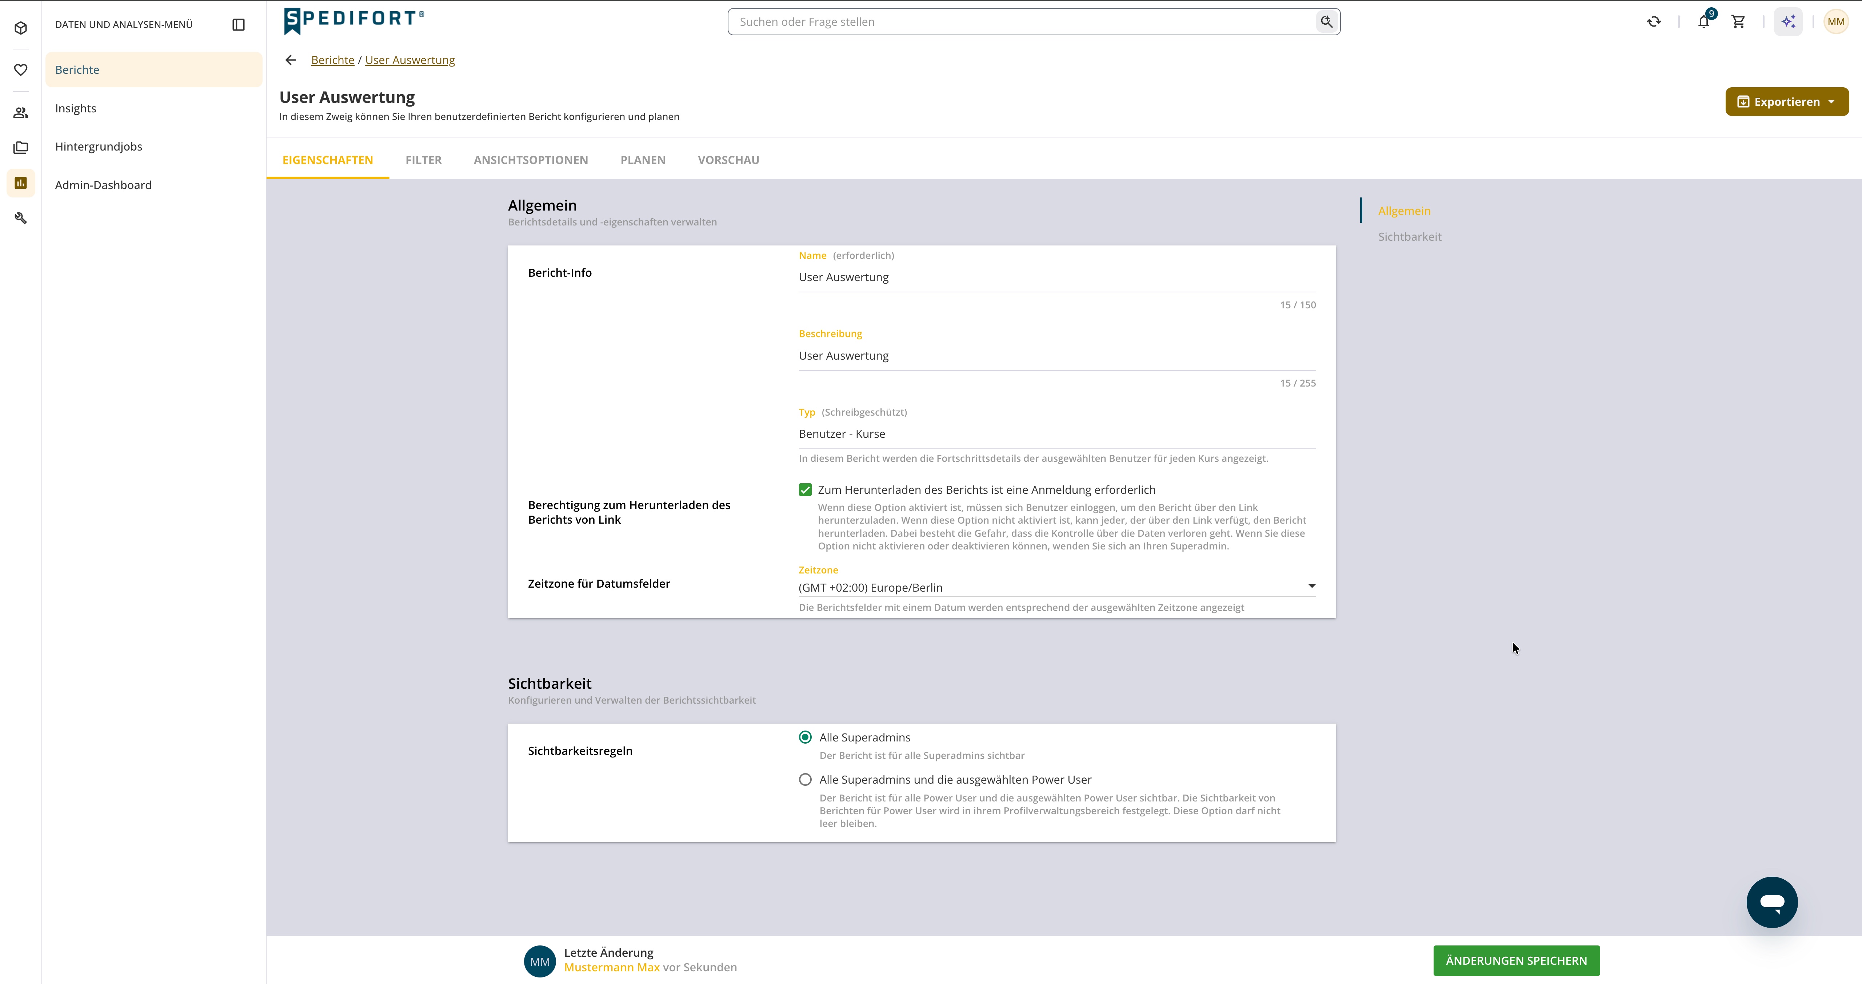Open the notifications bell icon

point(1704,22)
